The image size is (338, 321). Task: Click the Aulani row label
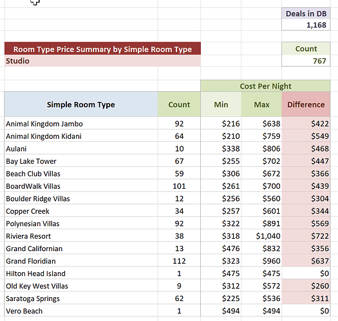[x=81, y=148]
